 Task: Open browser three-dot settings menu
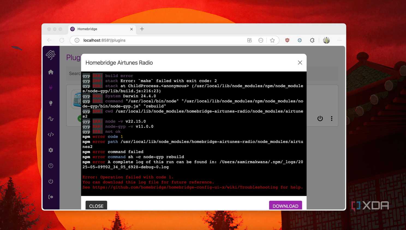pos(339,40)
